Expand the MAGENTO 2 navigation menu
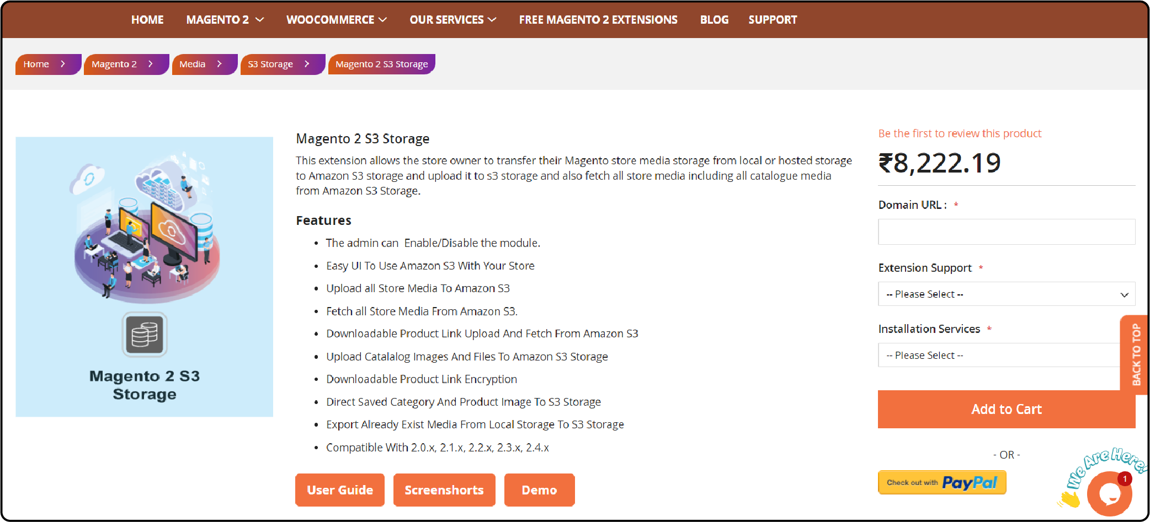1150x522 pixels. (225, 20)
